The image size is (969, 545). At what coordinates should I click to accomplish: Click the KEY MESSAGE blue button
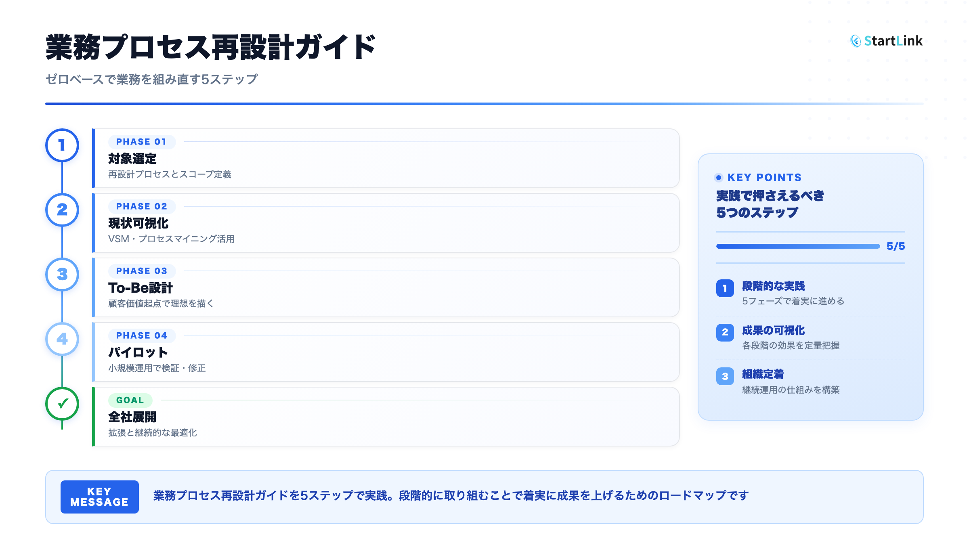[99, 497]
